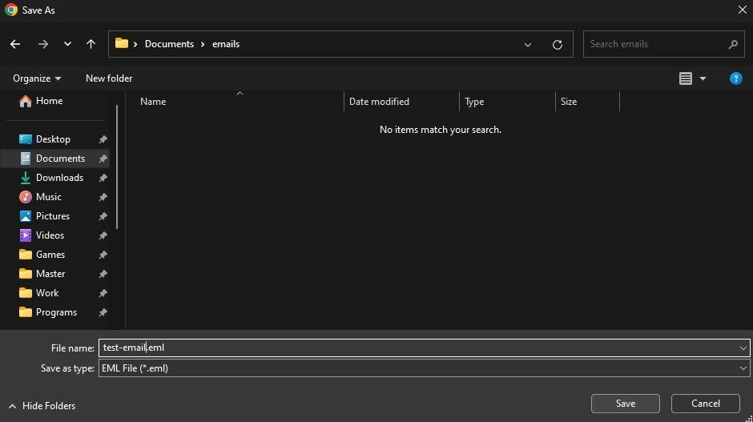Click the folder icon in address bar
The width and height of the screenshot is (753, 422).
click(122, 43)
